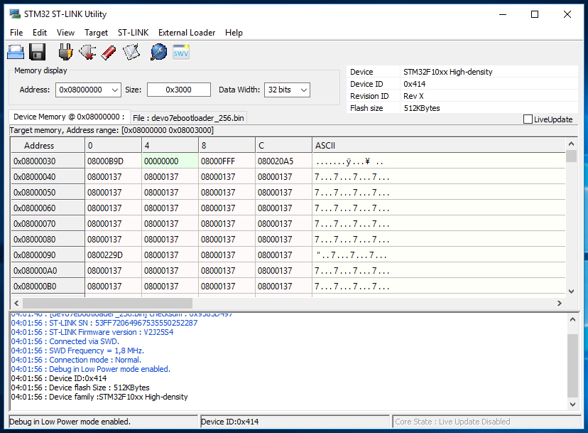Click memory table scroll left arrow

16,303
